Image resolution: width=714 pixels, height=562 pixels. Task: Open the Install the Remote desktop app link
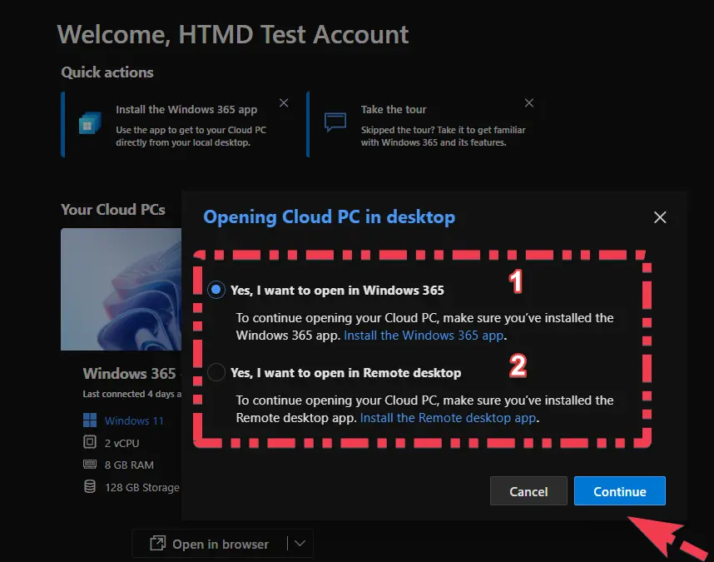point(448,418)
